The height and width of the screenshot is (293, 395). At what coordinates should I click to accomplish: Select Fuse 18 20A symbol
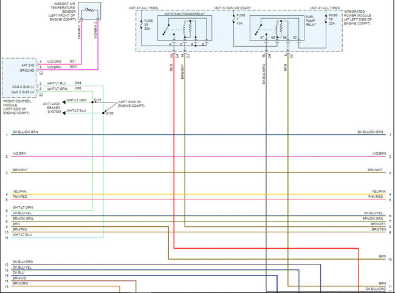[x=326, y=19]
